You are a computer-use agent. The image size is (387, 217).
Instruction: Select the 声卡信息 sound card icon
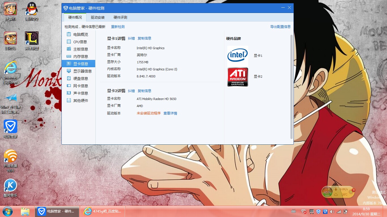point(69,93)
